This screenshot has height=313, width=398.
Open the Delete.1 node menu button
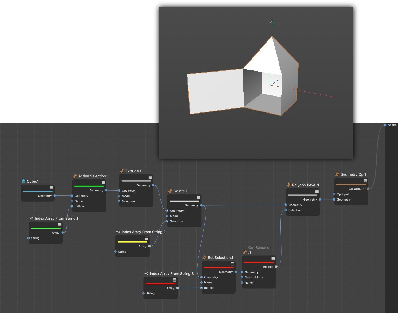[198, 197]
